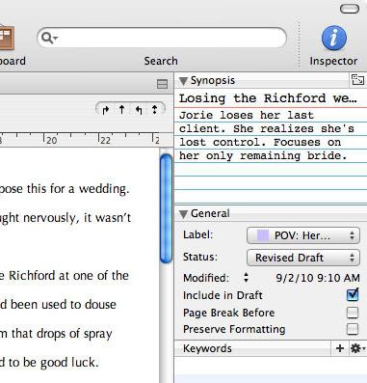The width and height of the screenshot is (367, 383).
Task: Open the Status dropdown showing Revised Draft
Action: (303, 258)
